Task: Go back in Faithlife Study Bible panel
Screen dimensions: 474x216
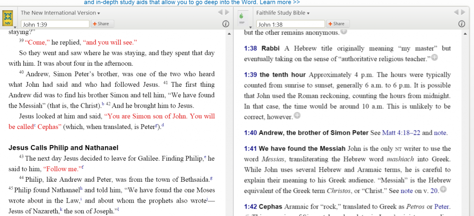Action: 457,13
